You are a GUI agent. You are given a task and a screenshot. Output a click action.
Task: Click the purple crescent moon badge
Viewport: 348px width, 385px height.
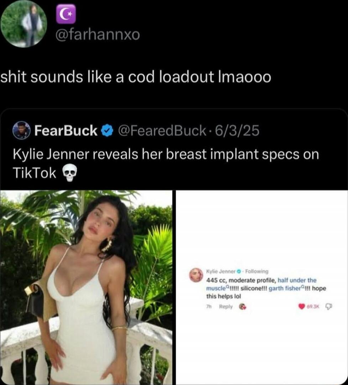coord(66,14)
